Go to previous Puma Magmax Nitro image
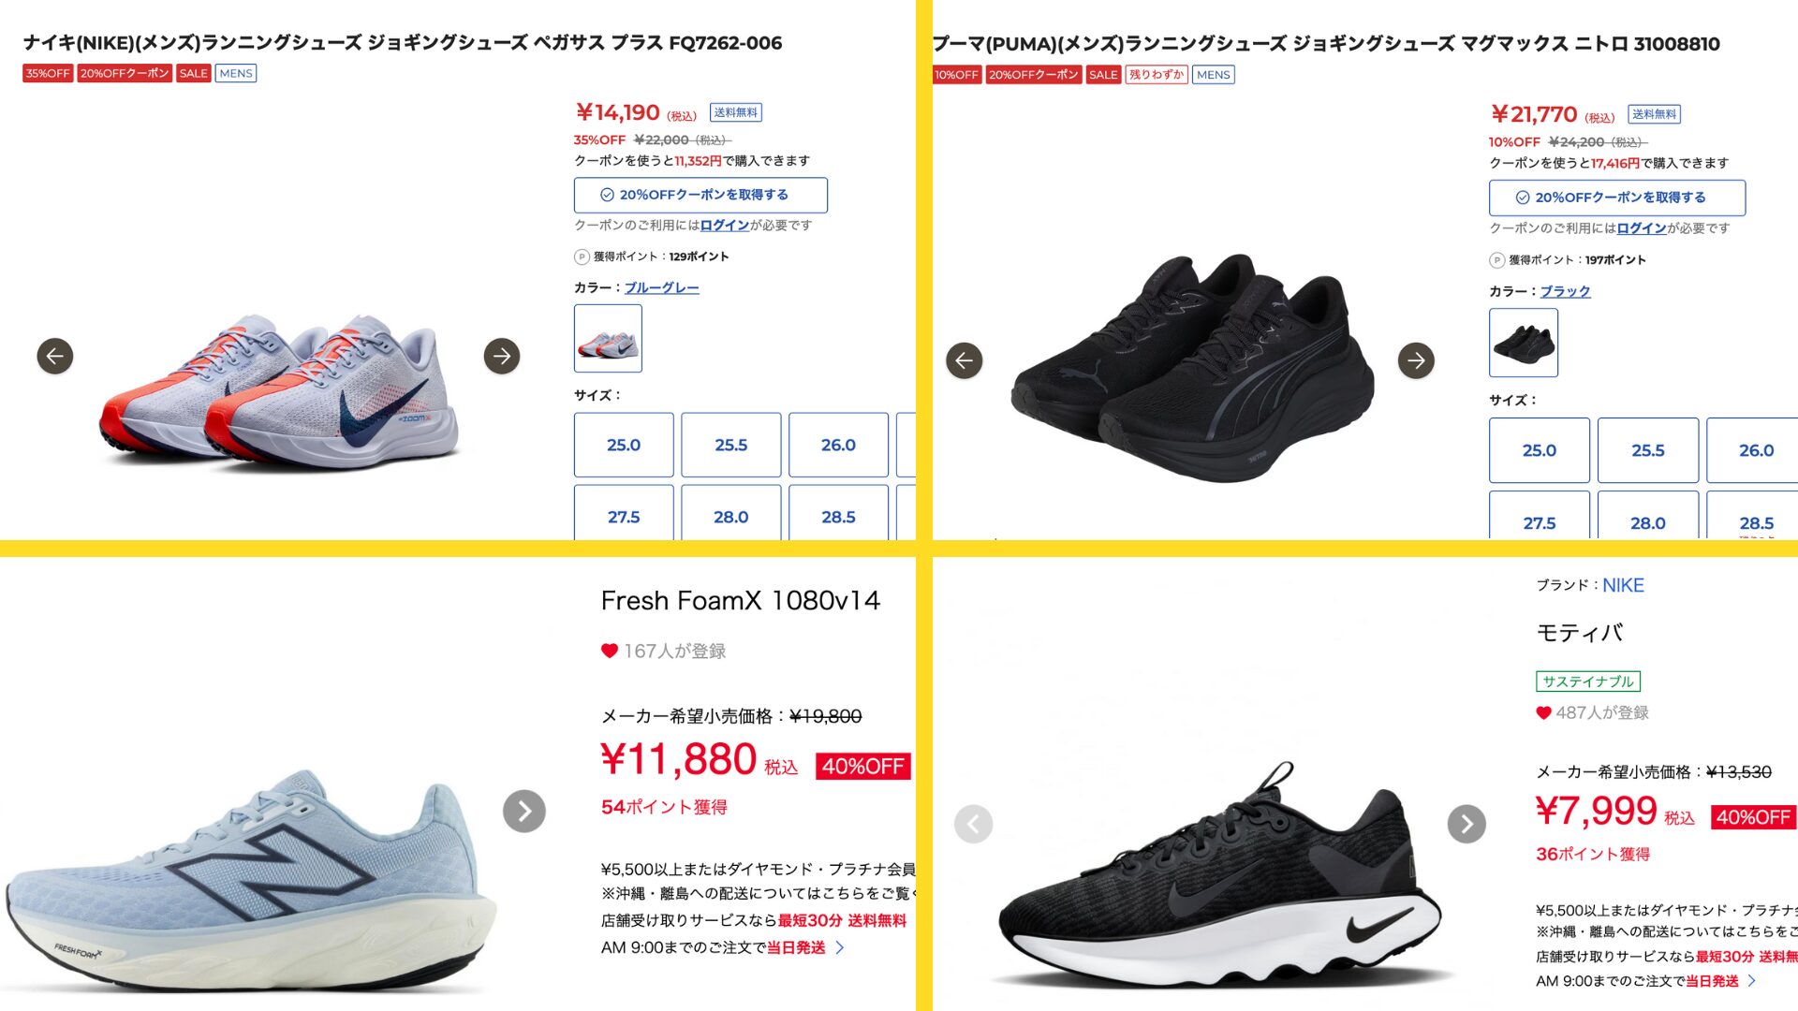Image resolution: width=1798 pixels, height=1011 pixels. pos(965,360)
